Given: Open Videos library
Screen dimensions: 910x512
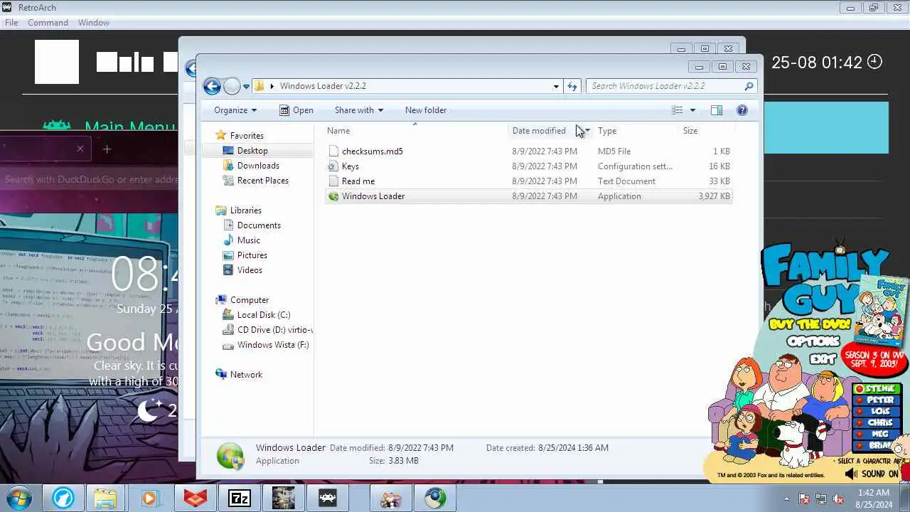Looking at the screenshot, I should tap(250, 270).
